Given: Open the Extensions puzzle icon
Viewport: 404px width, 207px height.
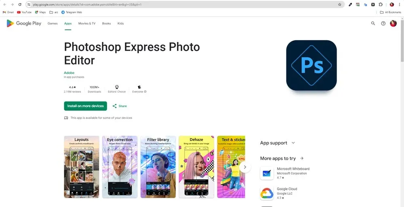Looking at the screenshot, I should click(x=381, y=4).
